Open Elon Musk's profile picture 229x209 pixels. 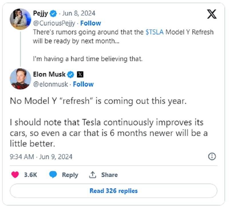click(20, 79)
